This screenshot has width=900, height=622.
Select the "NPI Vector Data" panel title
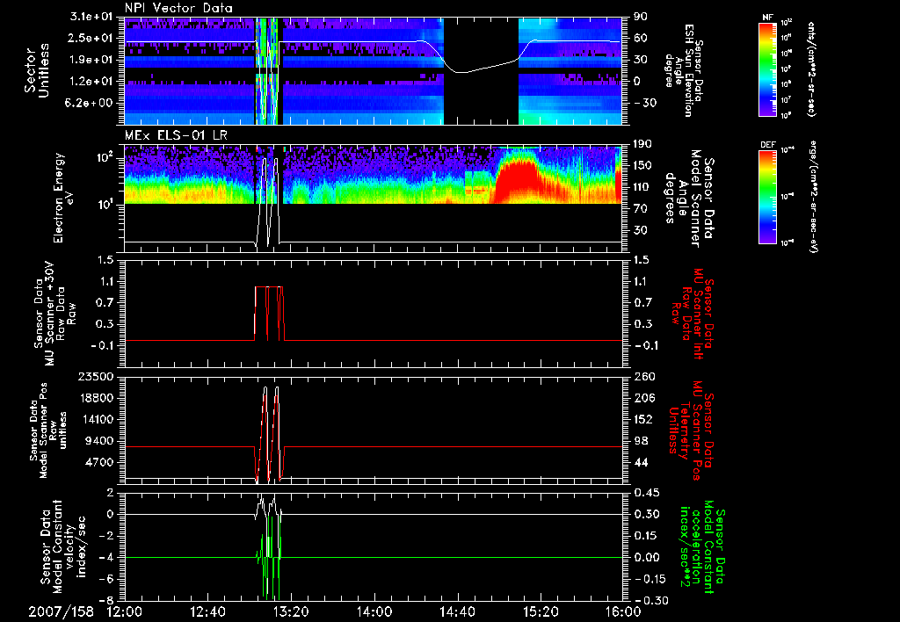click(178, 8)
